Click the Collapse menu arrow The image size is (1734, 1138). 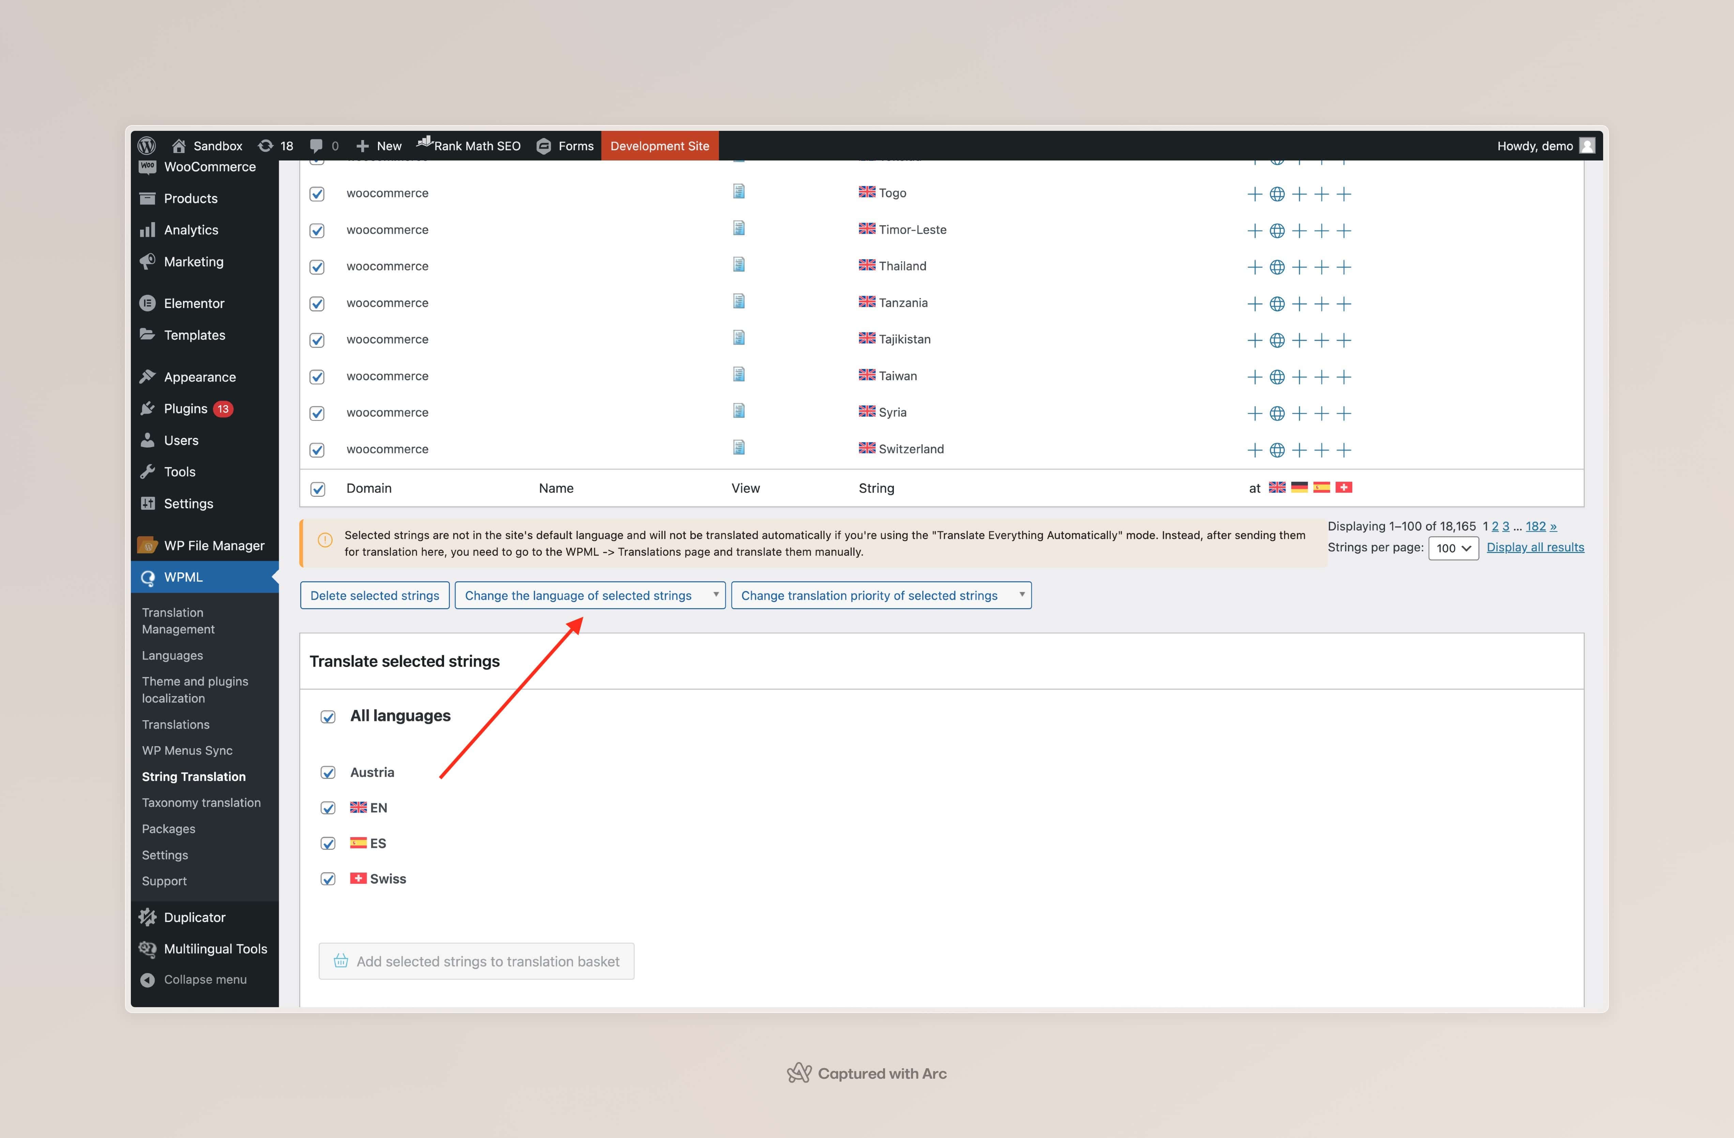coord(147,980)
